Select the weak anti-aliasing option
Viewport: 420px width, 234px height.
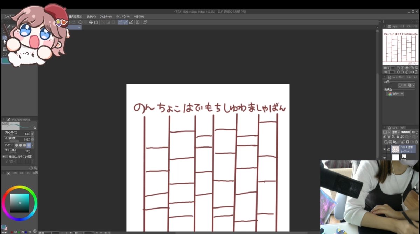(x=21, y=145)
